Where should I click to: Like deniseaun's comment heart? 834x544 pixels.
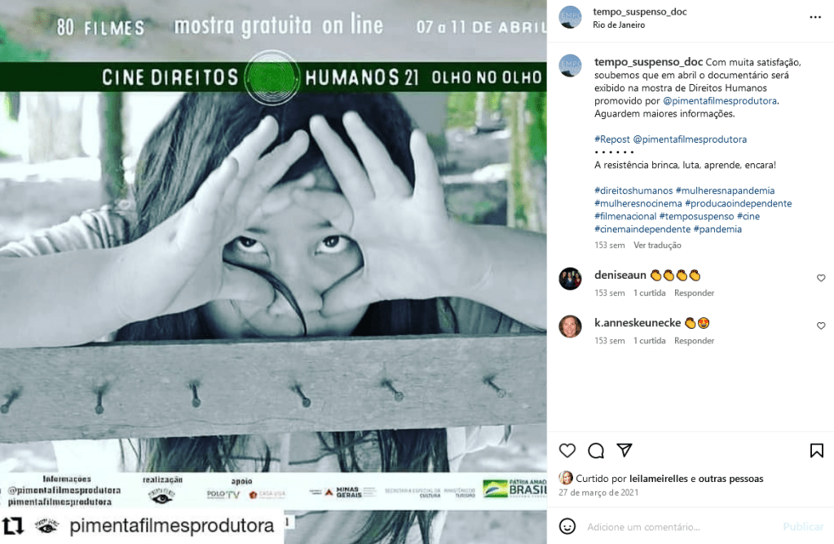[821, 278]
